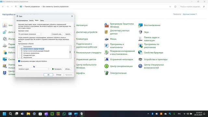This screenshot has height=117, width=208.
Task: Click the Windows Start button
Action: (x=4, y=114)
